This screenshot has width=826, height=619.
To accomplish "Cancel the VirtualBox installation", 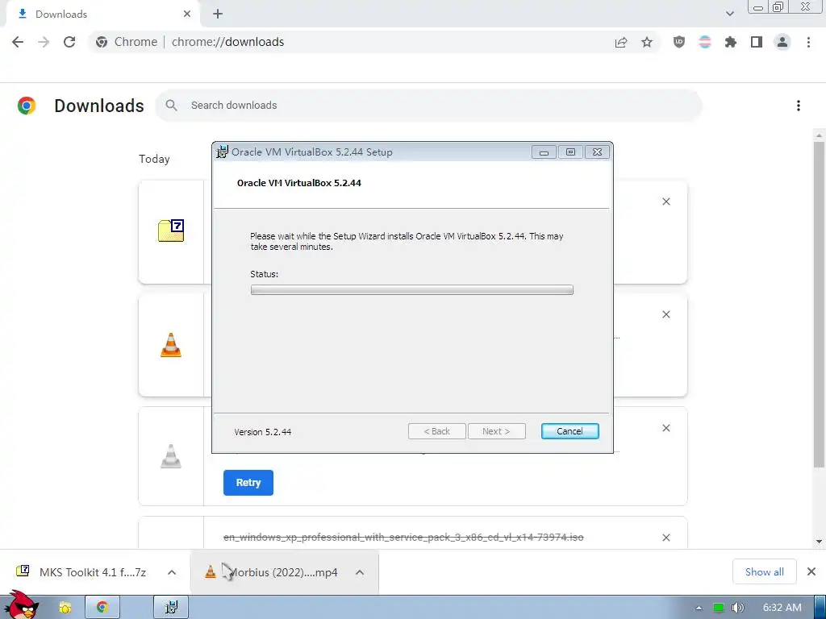I will pos(570,431).
